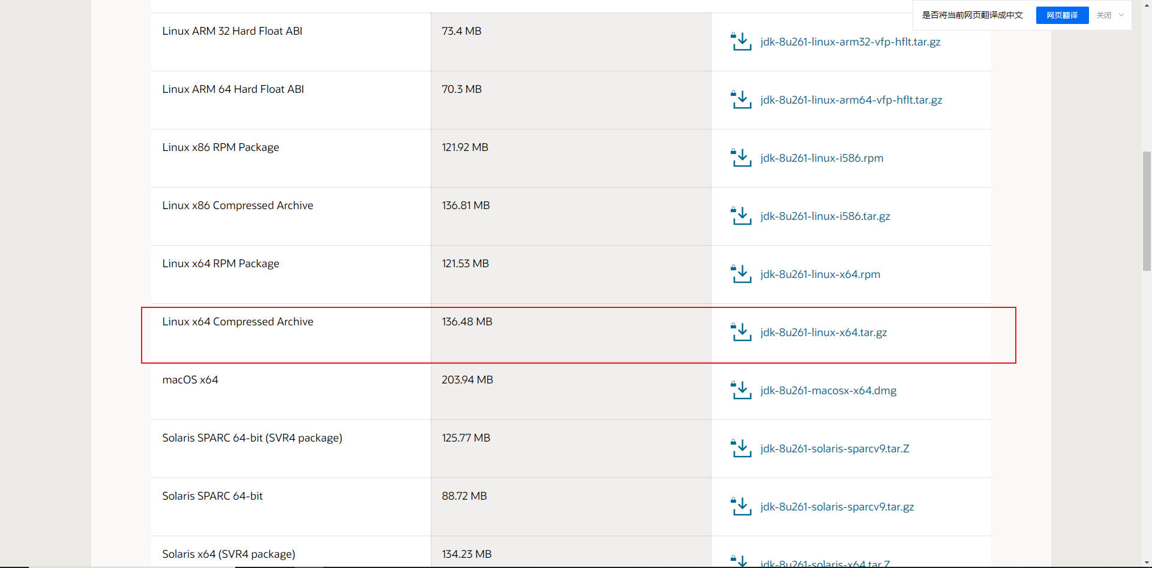This screenshot has height=568, width=1152.
Task: Download jdk-8u261-linux-x64.tar.gz link
Action: pyautogui.click(x=823, y=333)
